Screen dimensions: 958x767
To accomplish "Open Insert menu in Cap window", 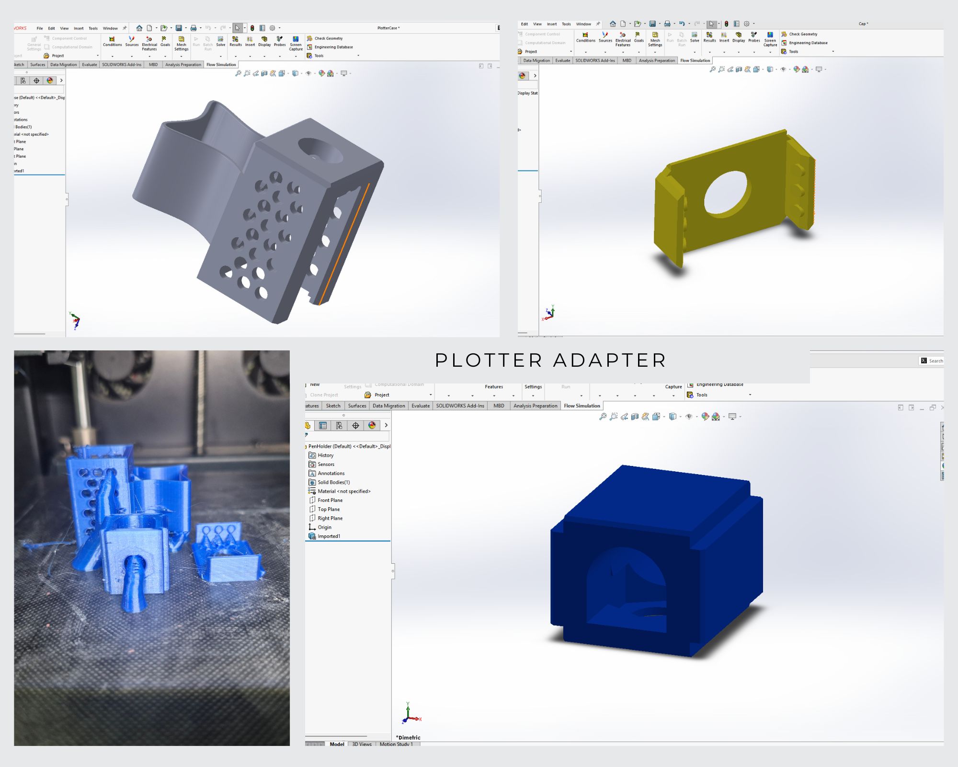I will [x=552, y=24].
